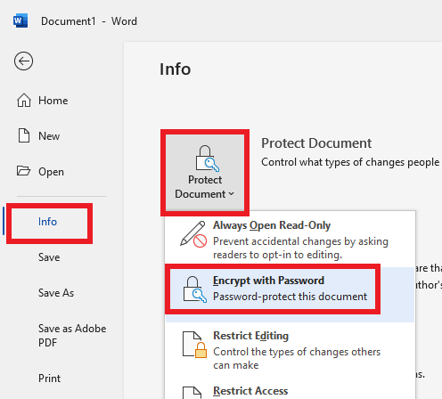
Task: Click the padlock key icon in Protect Document
Action: pyautogui.click(x=207, y=159)
